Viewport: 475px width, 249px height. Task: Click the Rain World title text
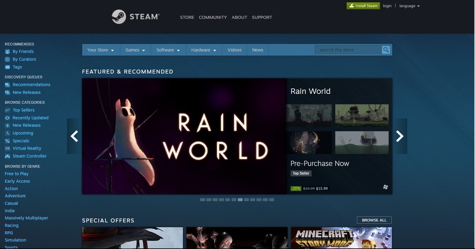tap(310, 91)
